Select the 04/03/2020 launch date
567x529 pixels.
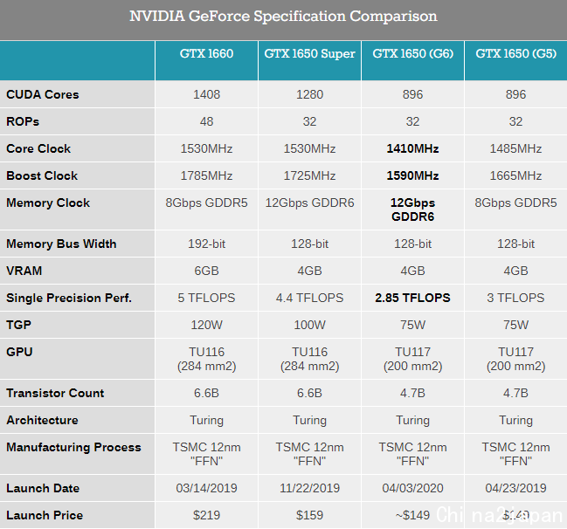(412, 488)
